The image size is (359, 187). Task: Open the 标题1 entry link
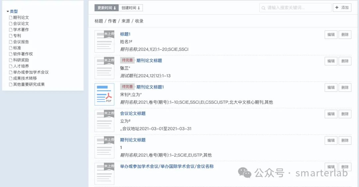point(125,34)
